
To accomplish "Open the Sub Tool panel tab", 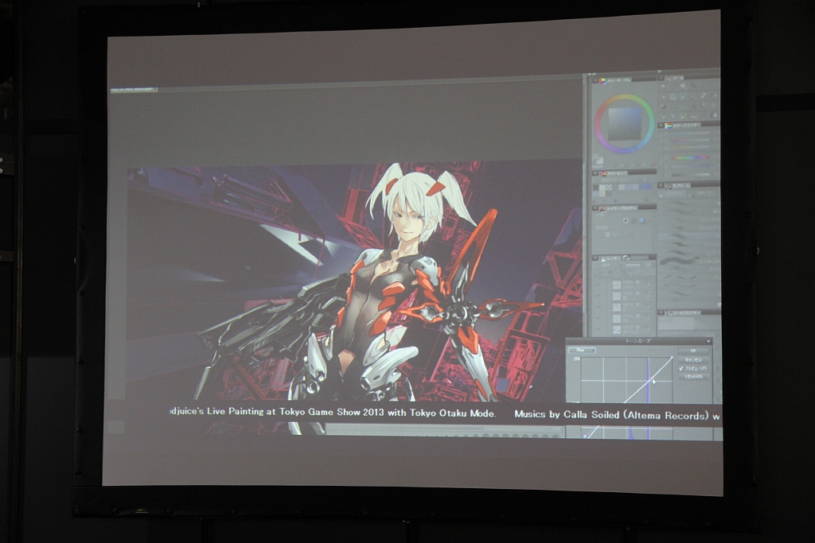I will point(678,185).
